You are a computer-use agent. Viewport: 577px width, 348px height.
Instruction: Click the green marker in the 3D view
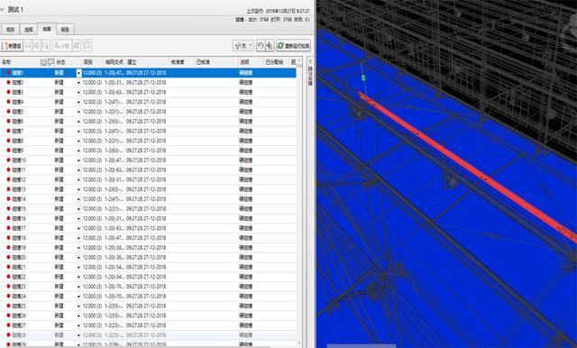click(363, 78)
